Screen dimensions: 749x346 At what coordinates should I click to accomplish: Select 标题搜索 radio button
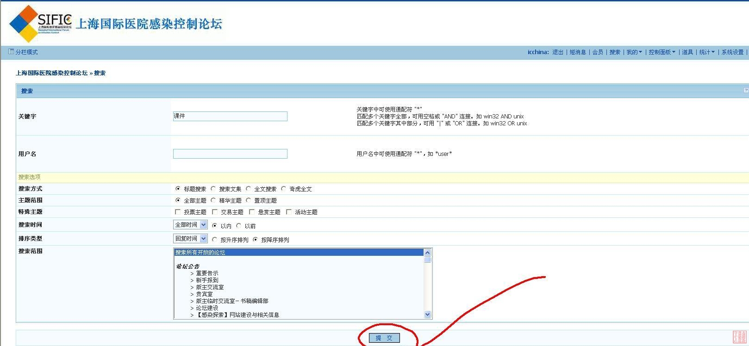click(x=178, y=189)
